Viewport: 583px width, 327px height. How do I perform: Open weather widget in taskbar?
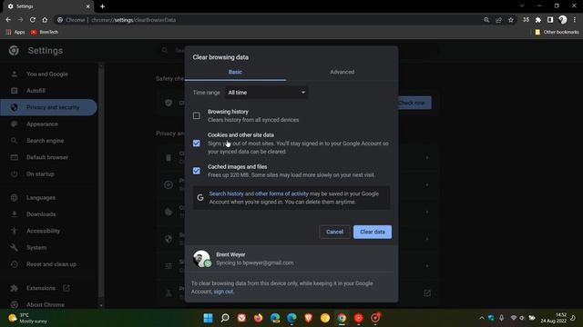click(28, 318)
